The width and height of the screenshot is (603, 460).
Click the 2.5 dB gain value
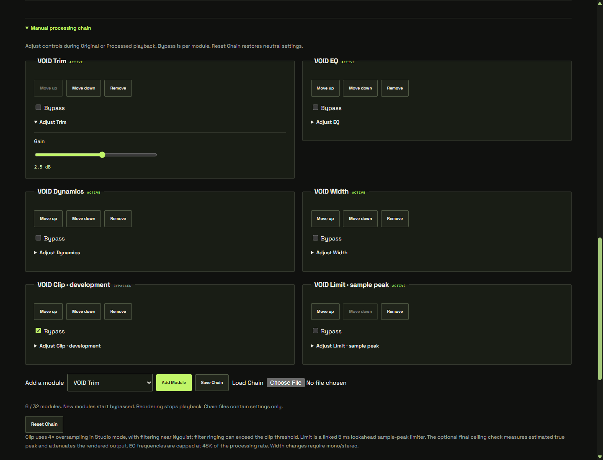(x=42, y=167)
